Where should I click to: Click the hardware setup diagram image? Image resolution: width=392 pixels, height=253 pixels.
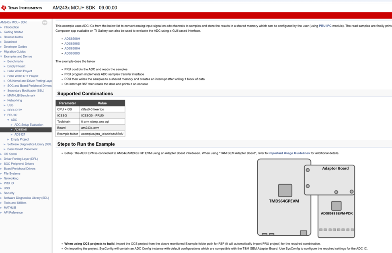pos(306,198)
